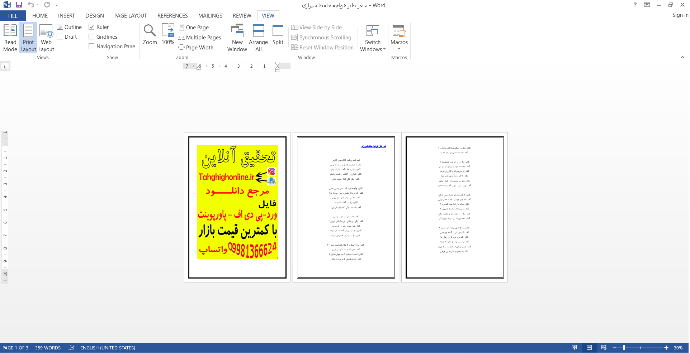
Task: Redo action in quick access toolbar
Action: point(47,5)
